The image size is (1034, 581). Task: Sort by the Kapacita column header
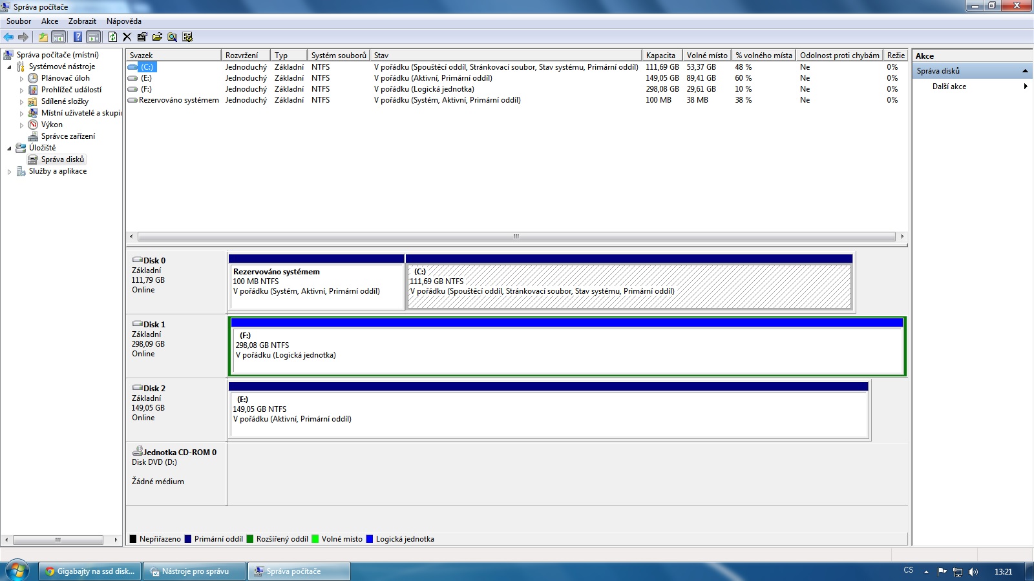click(x=662, y=56)
